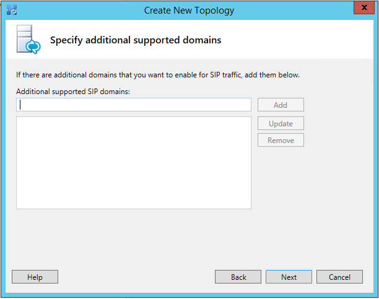Add the entered SIP domain
This screenshot has width=379, height=299.
pos(281,105)
